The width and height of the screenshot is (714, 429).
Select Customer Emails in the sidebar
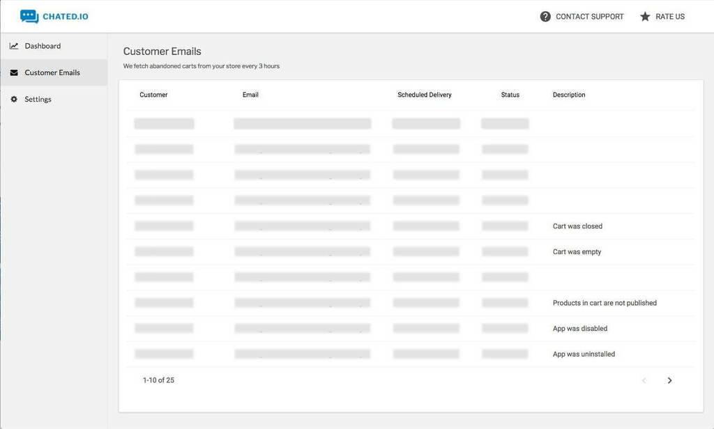pyautogui.click(x=54, y=72)
